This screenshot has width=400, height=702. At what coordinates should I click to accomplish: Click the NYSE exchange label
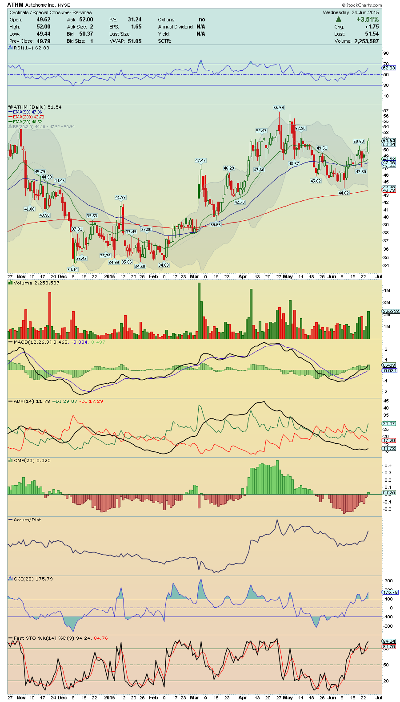click(x=64, y=5)
